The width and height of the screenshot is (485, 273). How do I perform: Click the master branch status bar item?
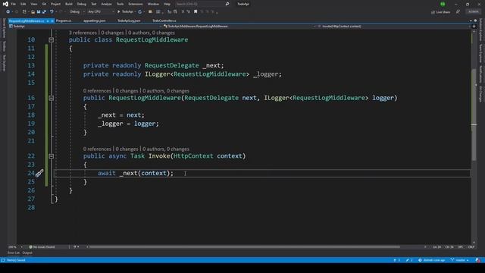(x=459, y=260)
